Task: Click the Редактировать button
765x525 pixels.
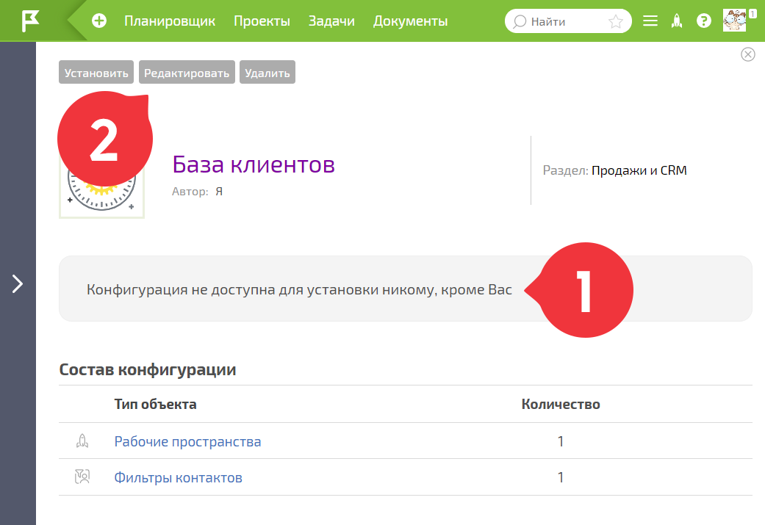Action: [187, 73]
